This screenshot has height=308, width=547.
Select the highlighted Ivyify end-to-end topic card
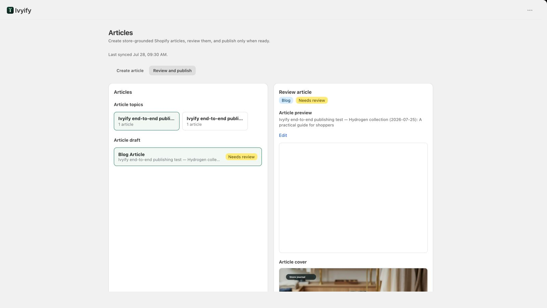pyautogui.click(x=147, y=121)
